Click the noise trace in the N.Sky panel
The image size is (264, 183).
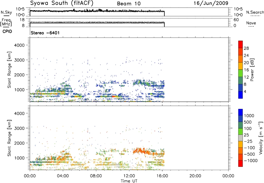(x=97, y=11)
